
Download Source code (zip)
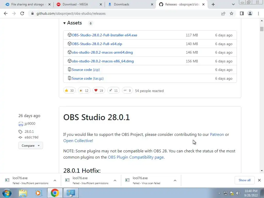(x=86, y=70)
